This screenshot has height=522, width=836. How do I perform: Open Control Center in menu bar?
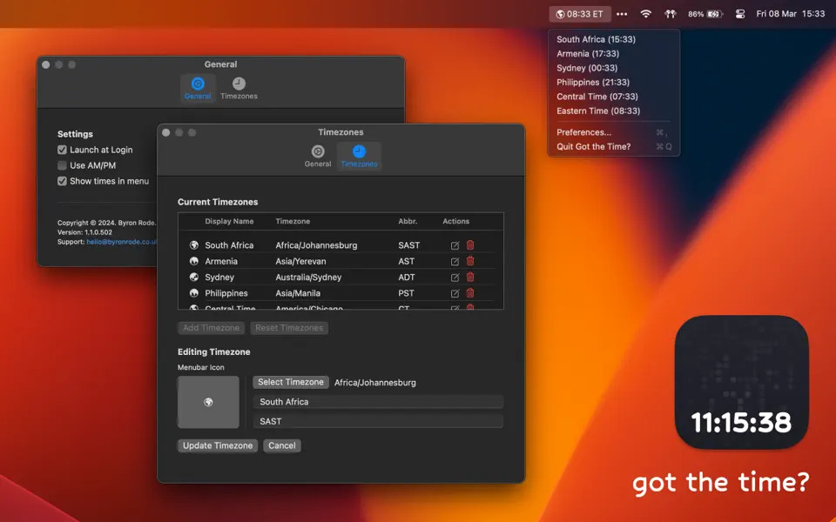(x=740, y=15)
